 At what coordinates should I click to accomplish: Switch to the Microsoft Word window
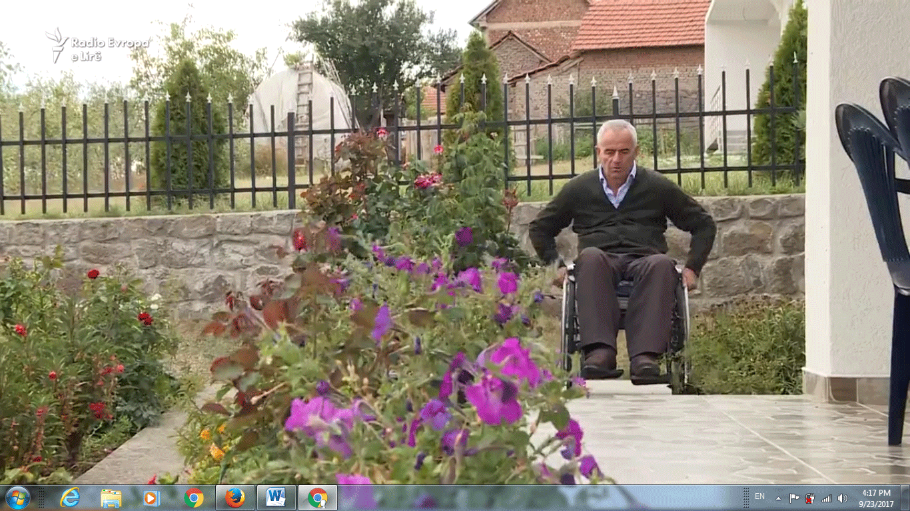[x=276, y=498]
